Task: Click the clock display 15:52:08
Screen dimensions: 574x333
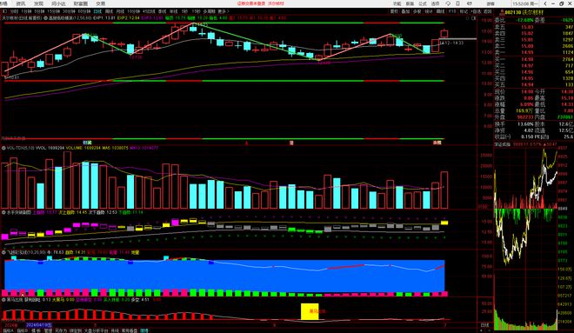Action: click(525, 3)
